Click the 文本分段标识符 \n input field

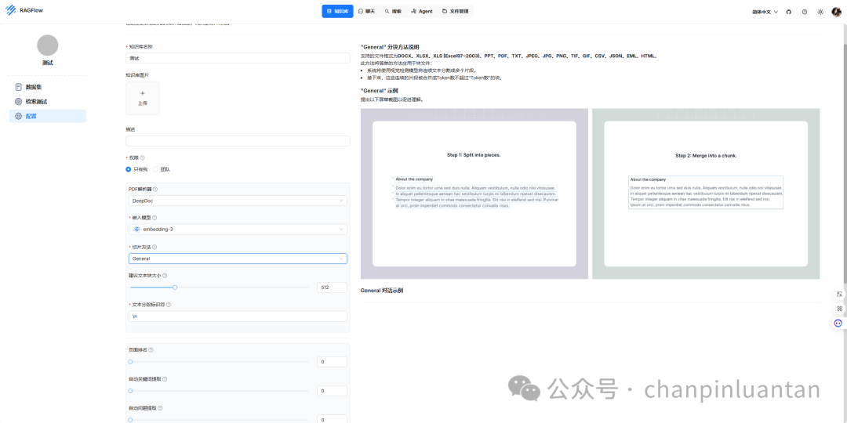[x=238, y=316]
